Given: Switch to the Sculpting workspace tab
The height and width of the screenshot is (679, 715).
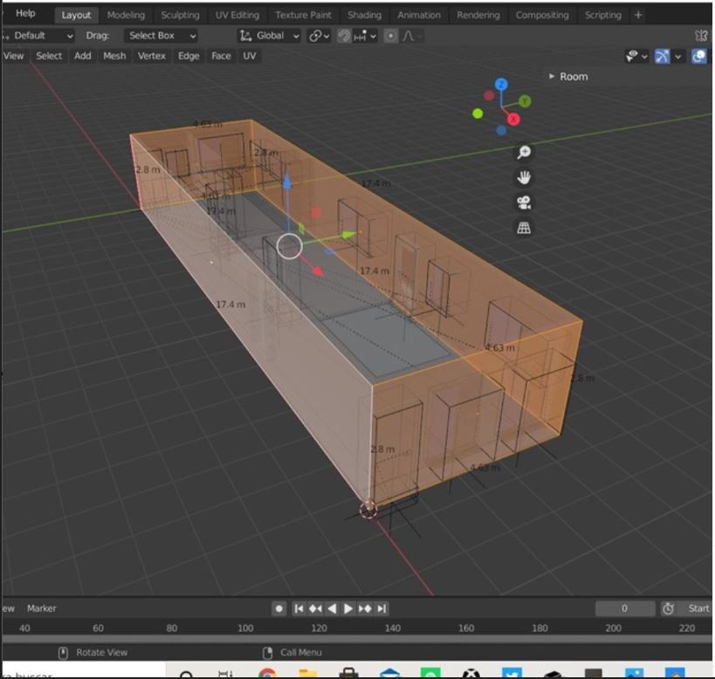Looking at the screenshot, I should click(180, 15).
